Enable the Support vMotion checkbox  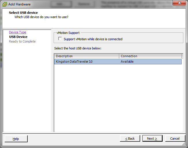tap(60, 39)
